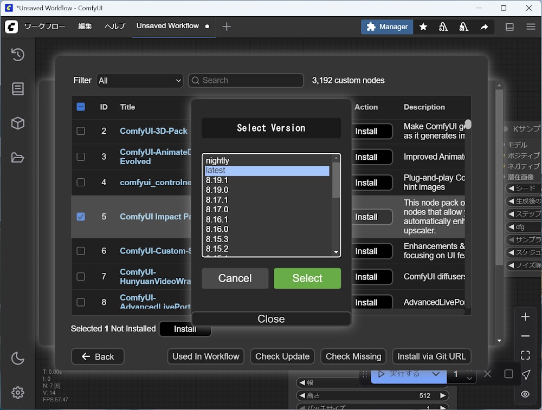
Task: Select version 8.19.0
Action: [x=267, y=190]
